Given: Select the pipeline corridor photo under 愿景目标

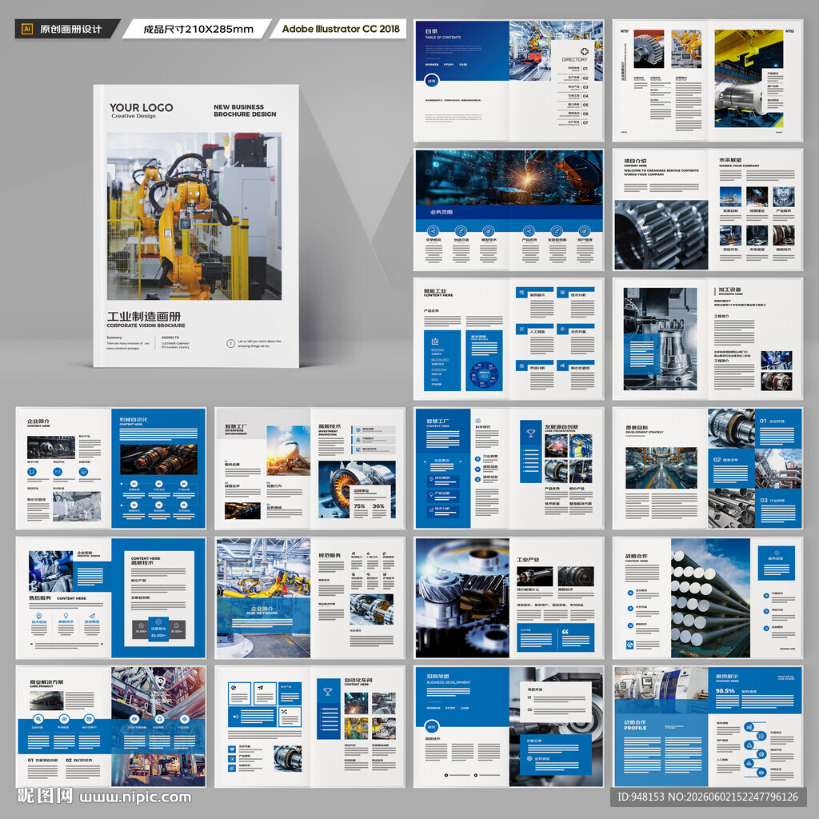Looking at the screenshot, I should [661, 468].
